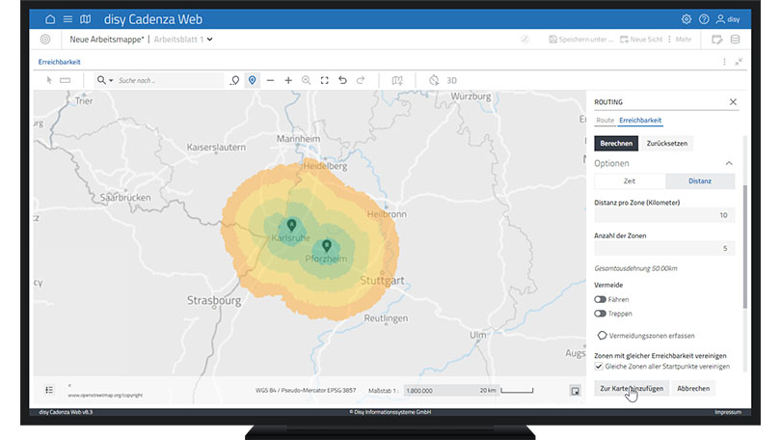
Task: Select the Distanz option
Action: (x=700, y=180)
